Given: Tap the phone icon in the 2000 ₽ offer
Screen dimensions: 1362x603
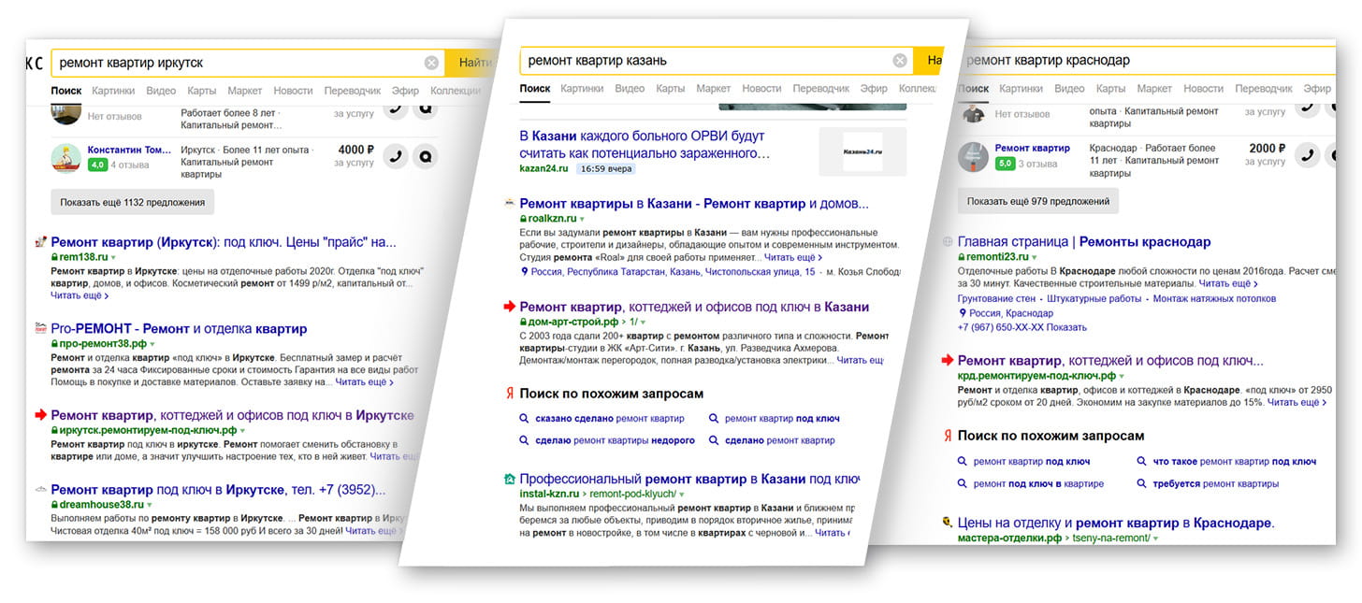Looking at the screenshot, I should pyautogui.click(x=1307, y=155).
